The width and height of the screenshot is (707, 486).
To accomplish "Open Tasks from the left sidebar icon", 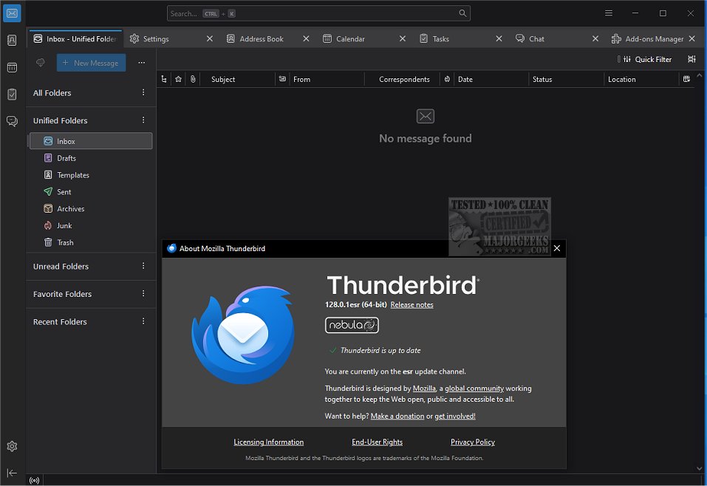I will pos(12,94).
